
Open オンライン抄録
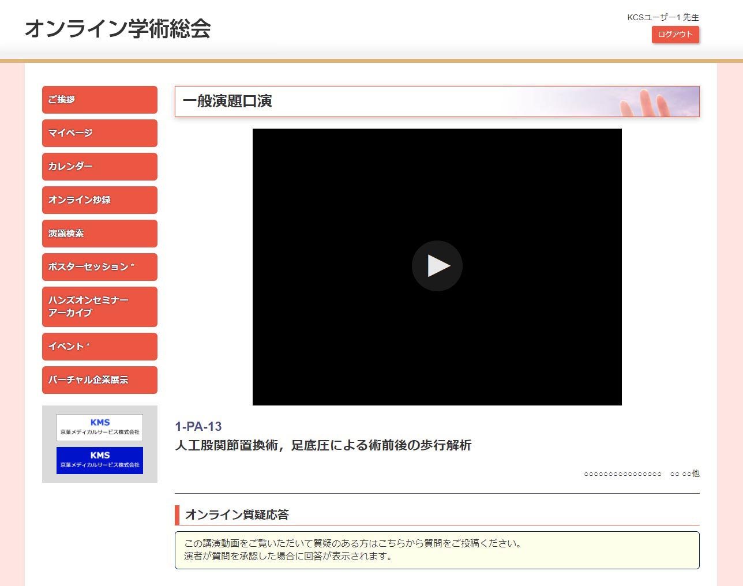tap(100, 200)
